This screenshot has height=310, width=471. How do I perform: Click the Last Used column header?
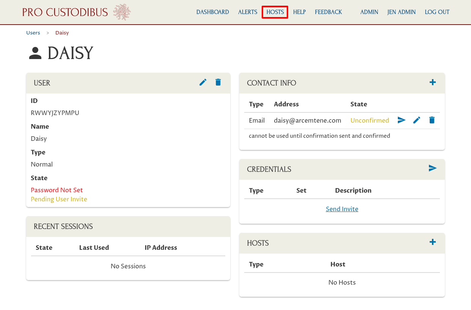coord(94,248)
